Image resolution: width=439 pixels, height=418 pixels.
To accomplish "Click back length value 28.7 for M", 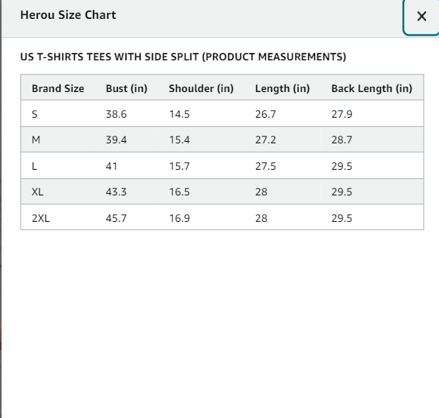I will click(342, 140).
